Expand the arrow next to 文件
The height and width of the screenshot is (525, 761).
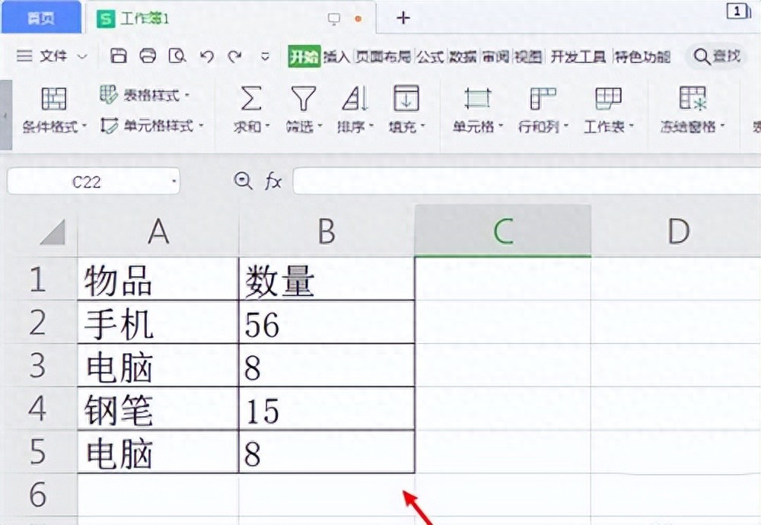82,57
